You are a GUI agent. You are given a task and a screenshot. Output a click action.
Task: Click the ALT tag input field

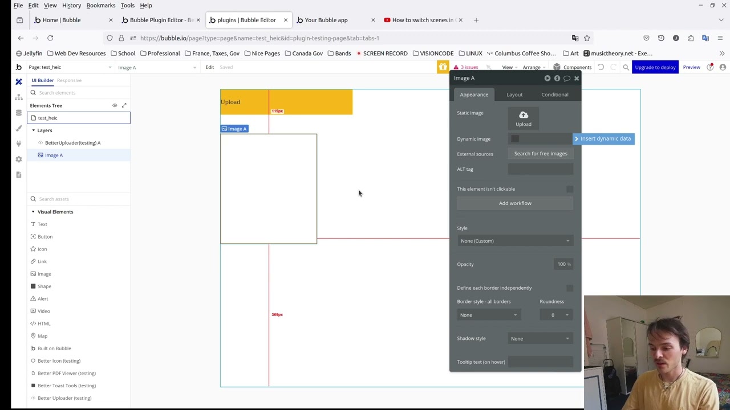541,169
